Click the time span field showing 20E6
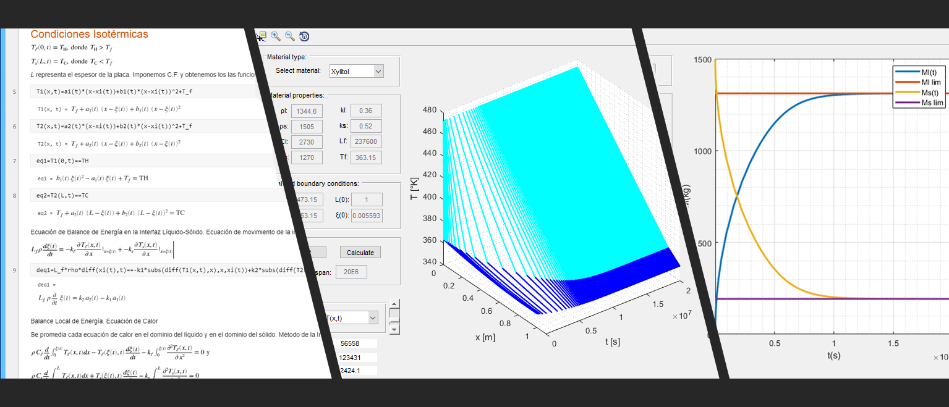 click(351, 272)
